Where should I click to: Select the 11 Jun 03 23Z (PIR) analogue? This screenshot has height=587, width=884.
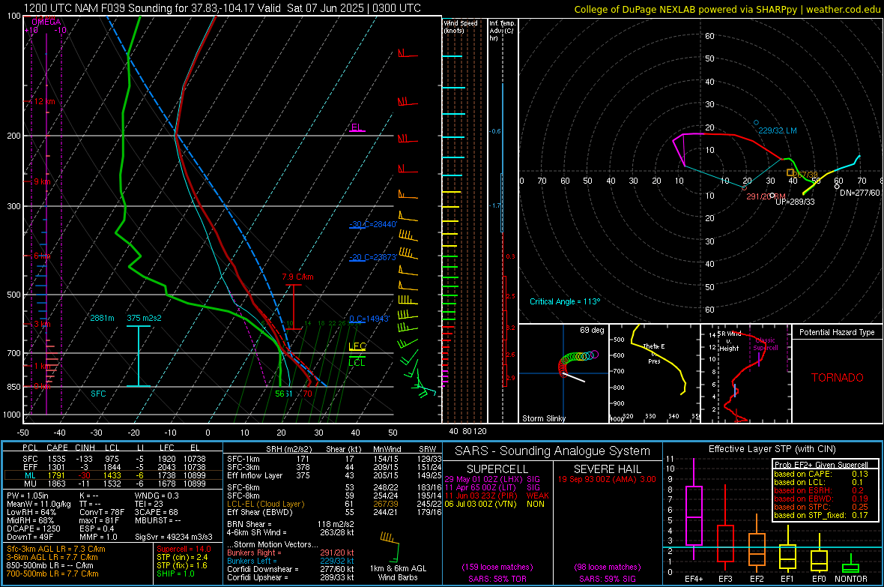pyautogui.click(x=497, y=496)
